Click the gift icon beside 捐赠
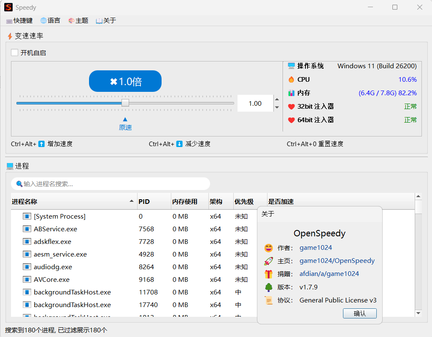Image resolution: width=432 pixels, height=337 pixels. [x=268, y=274]
